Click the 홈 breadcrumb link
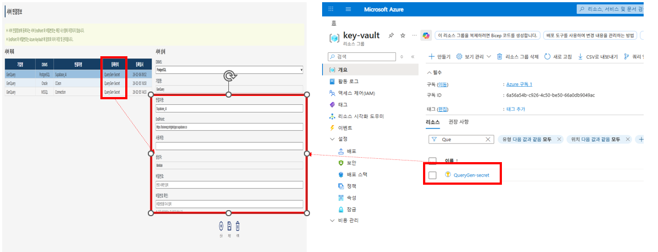The height and width of the screenshot is (252, 658). coord(334,23)
